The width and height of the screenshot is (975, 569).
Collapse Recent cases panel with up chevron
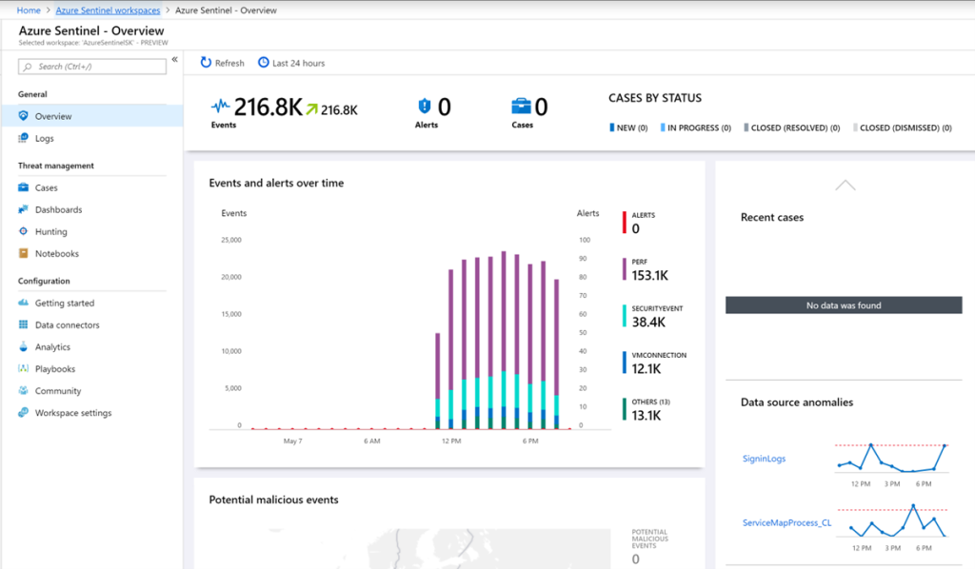click(x=846, y=186)
